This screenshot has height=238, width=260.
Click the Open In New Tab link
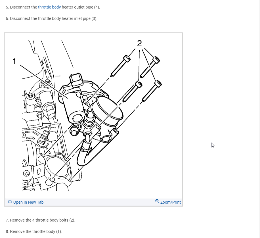[28, 202]
